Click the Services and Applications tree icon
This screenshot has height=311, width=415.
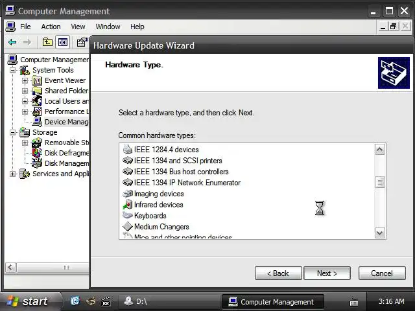click(x=25, y=174)
